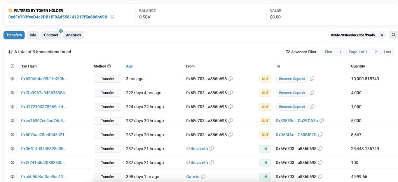Image resolution: width=398 pixels, height=182 pixels.
Task: Open the Contract tab
Action: click(51, 35)
